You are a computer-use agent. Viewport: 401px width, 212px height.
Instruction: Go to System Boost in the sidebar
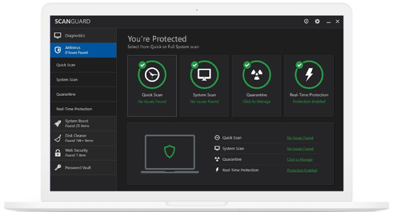pyautogui.click(x=83, y=124)
